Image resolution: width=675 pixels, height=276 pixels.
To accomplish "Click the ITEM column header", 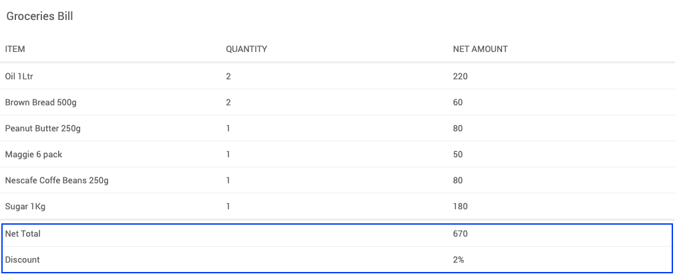I will click(x=15, y=49).
